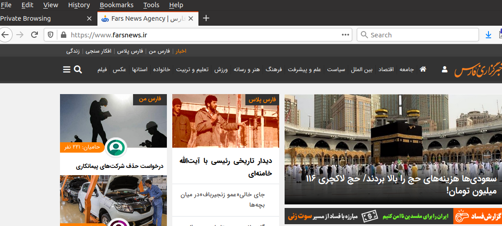Screen dimensions: 502x226
Task: Click the tracking protection shield icon
Action: pos(51,35)
